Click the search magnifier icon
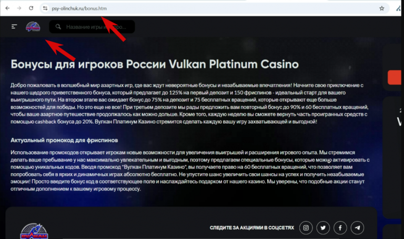This screenshot has height=239, width=404. (58, 27)
